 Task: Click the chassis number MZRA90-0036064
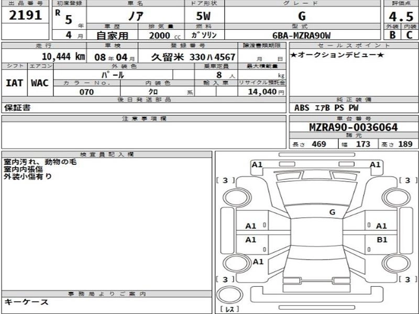tap(353, 127)
